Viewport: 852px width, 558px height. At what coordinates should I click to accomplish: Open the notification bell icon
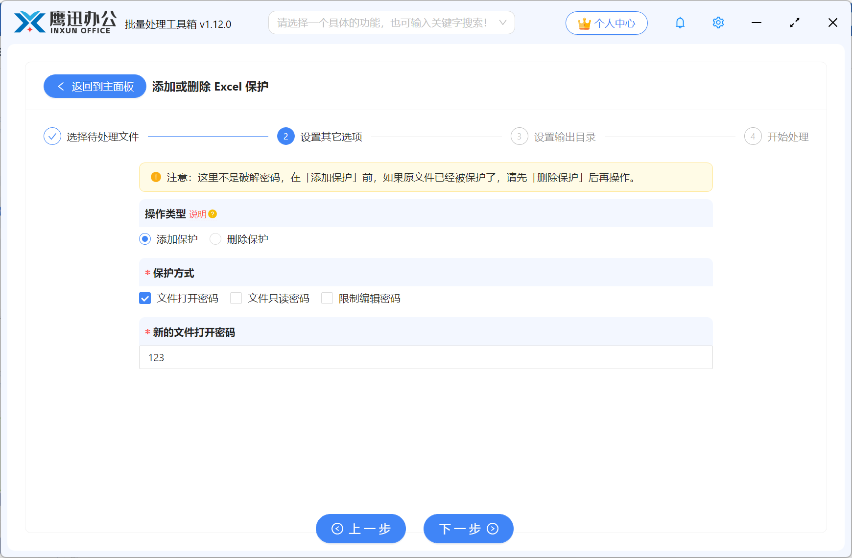(x=680, y=23)
